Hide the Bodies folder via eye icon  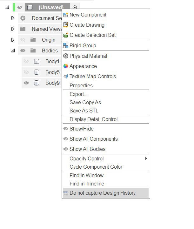point(23,51)
